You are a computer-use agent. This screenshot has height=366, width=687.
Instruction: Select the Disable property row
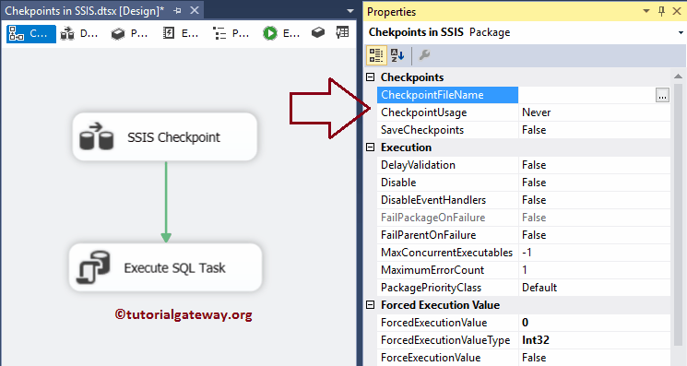pos(447,183)
